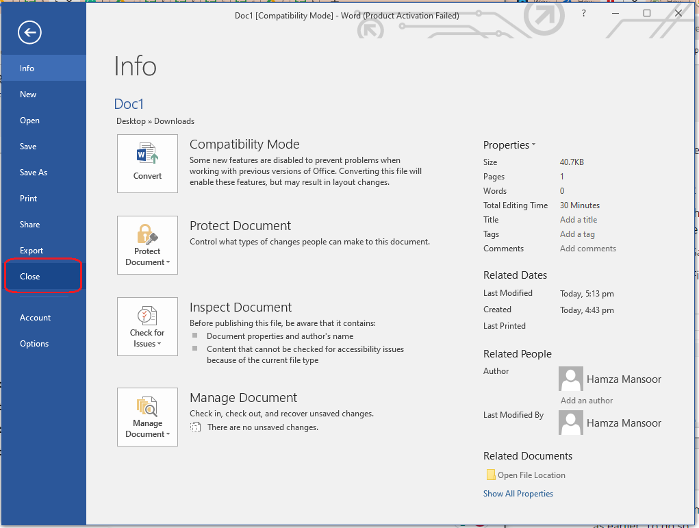This screenshot has width=699, height=528.
Task: Select New in the backstage menu
Action: point(43,94)
